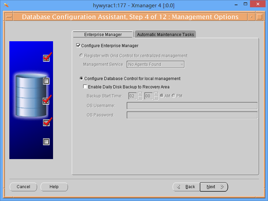This screenshot has height=201, width=268.
Task: Select AM for backup start time
Action: (x=162, y=96)
